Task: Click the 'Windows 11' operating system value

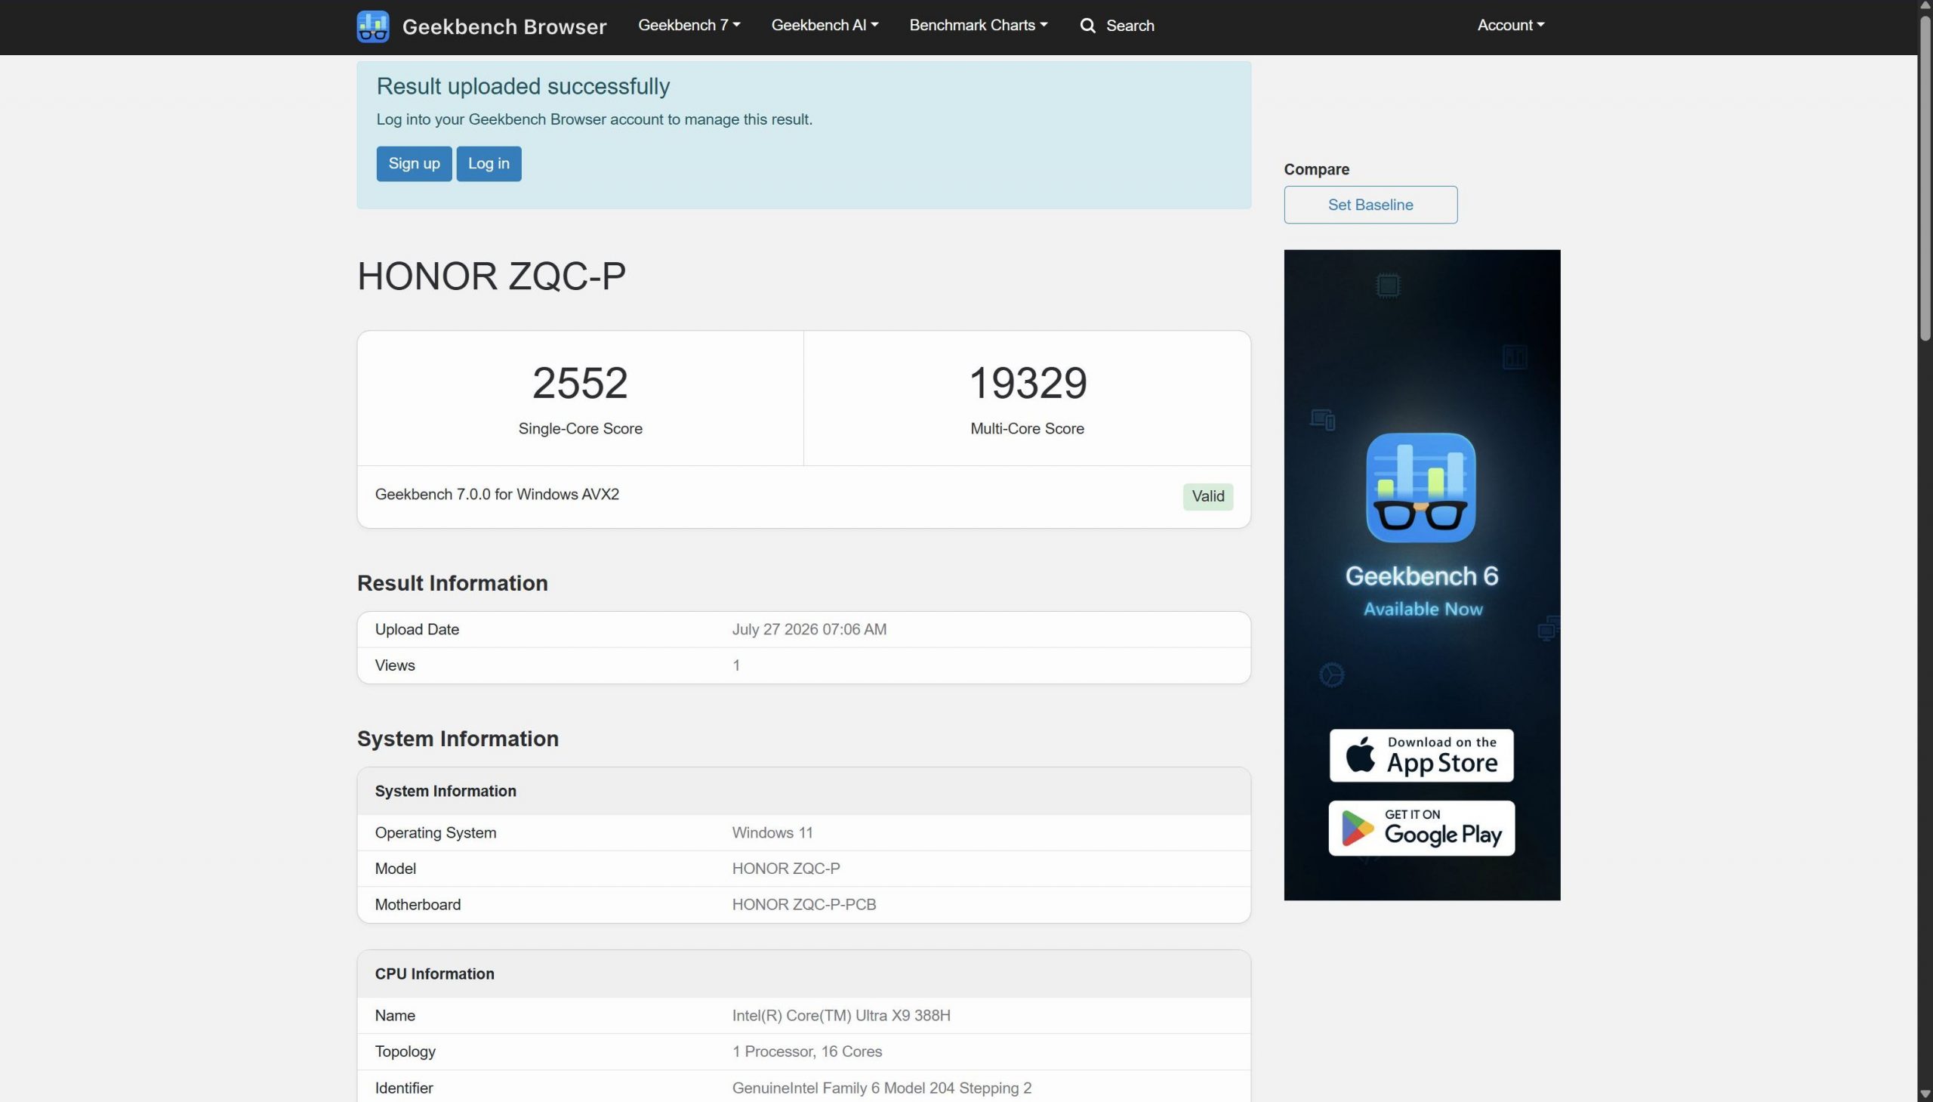Action: click(772, 833)
